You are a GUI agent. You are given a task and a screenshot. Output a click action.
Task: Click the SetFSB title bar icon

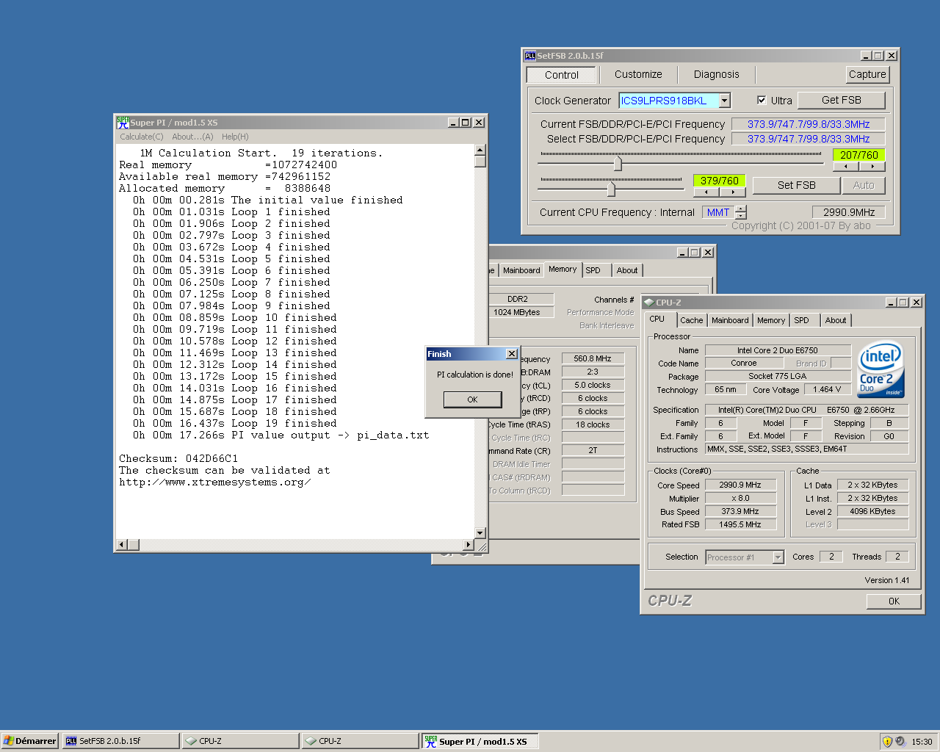[529, 56]
